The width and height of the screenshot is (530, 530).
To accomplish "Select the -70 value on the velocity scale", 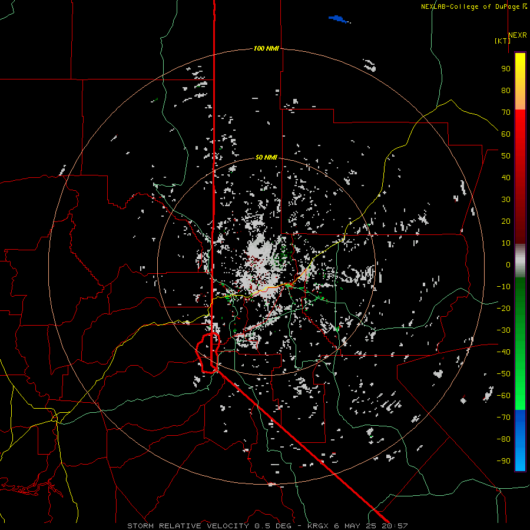I will [503, 418].
